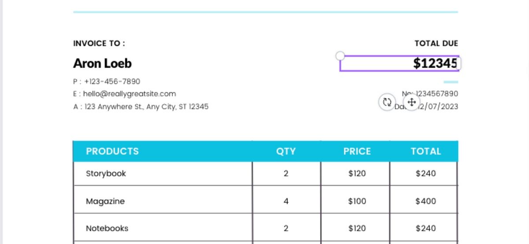This screenshot has width=529, height=244.
Task: Select the TOTAL DUE heading text
Action: coord(436,44)
